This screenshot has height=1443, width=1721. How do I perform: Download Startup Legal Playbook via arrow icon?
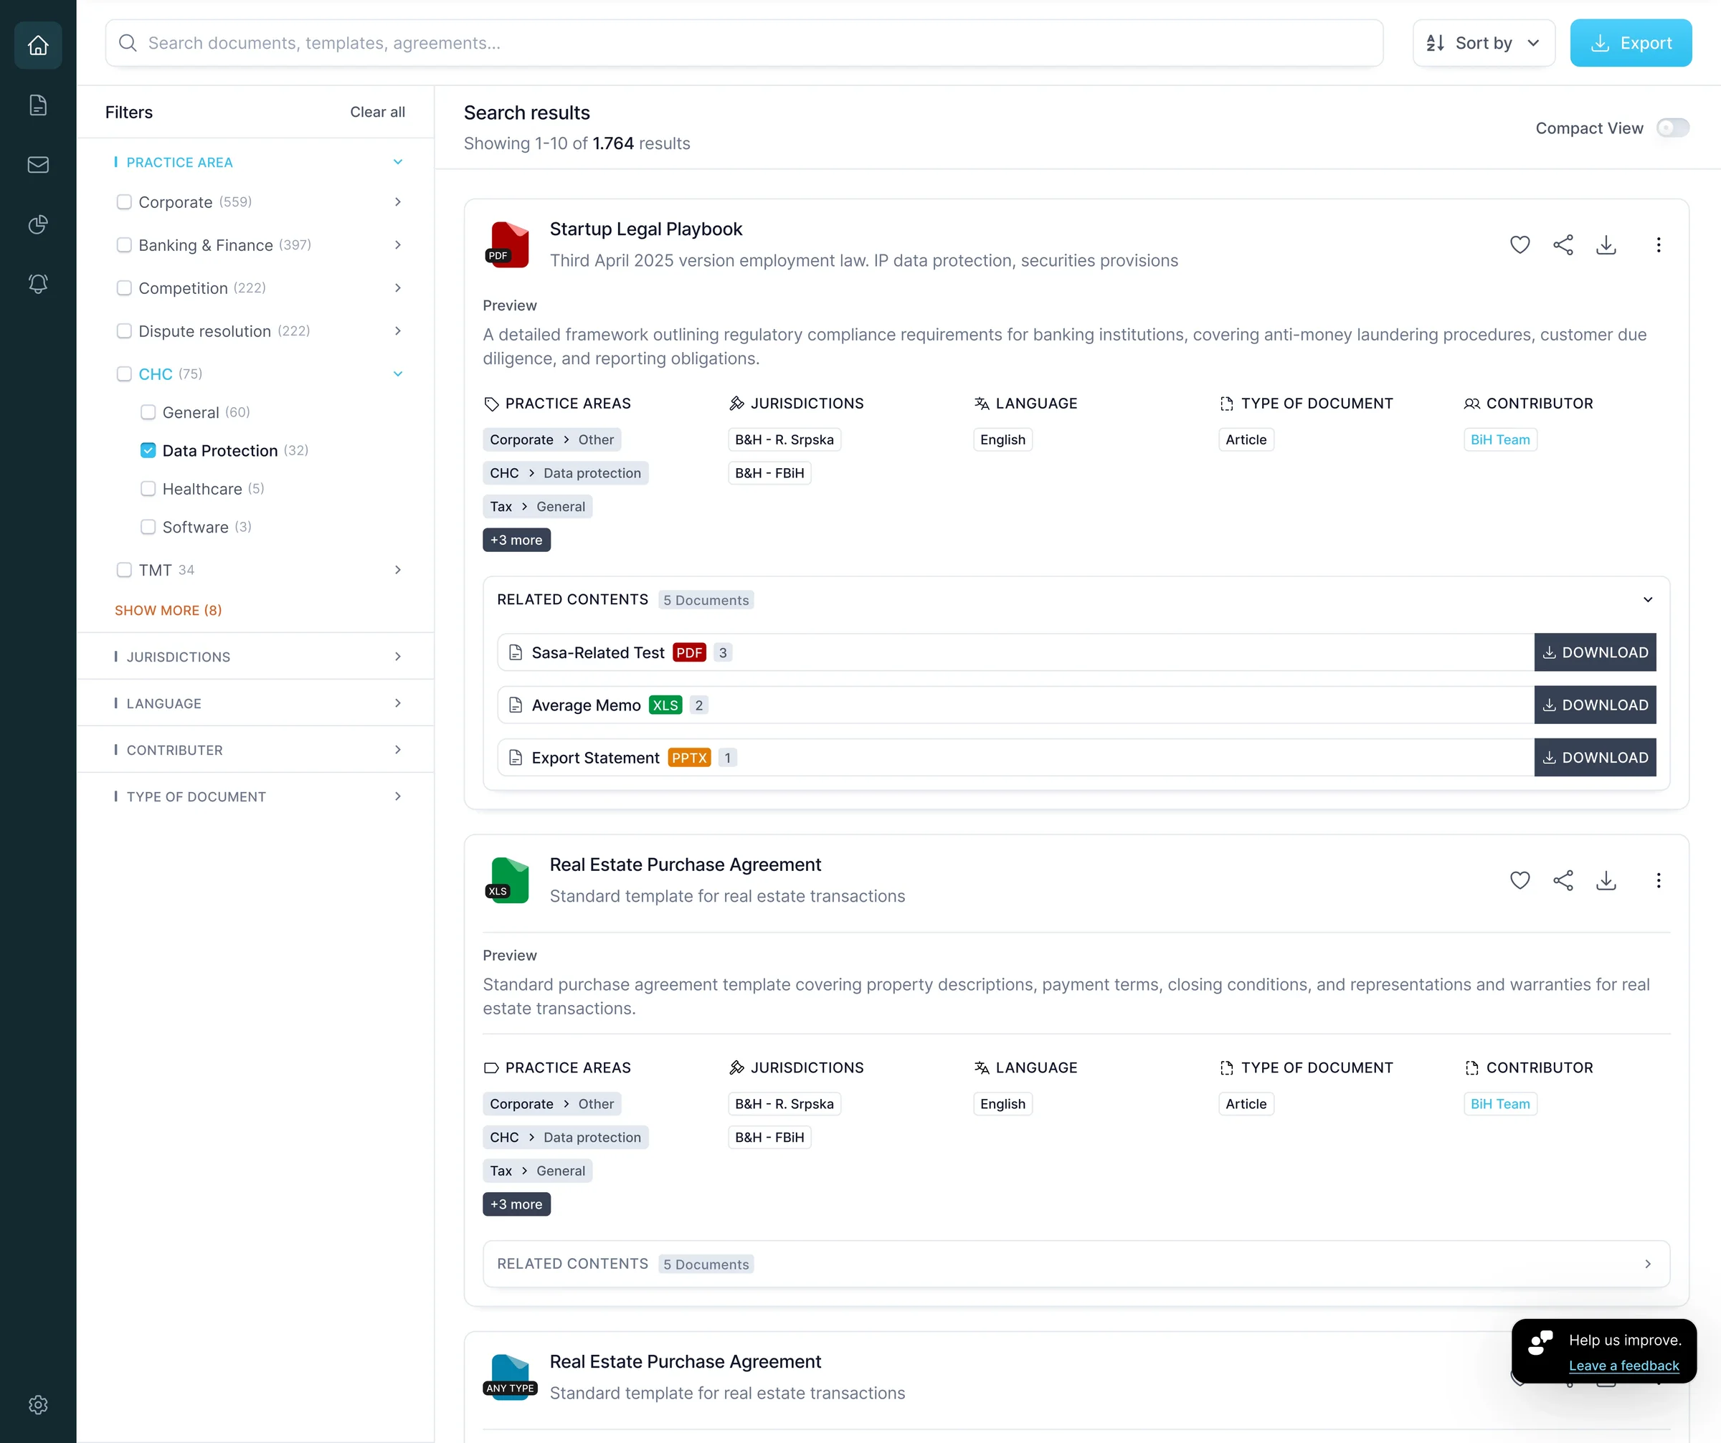[x=1606, y=244]
